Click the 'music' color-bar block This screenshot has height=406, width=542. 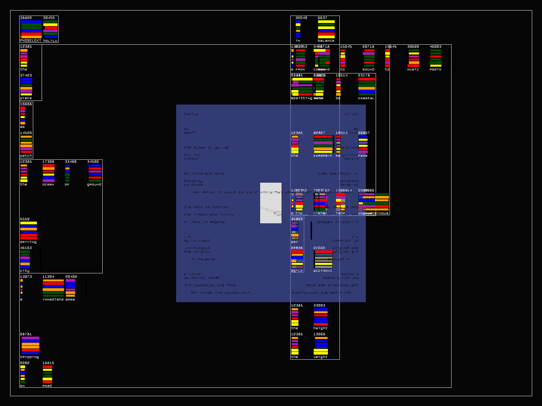point(414,58)
